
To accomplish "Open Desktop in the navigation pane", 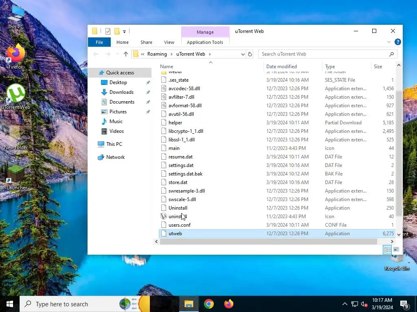I will (x=118, y=82).
